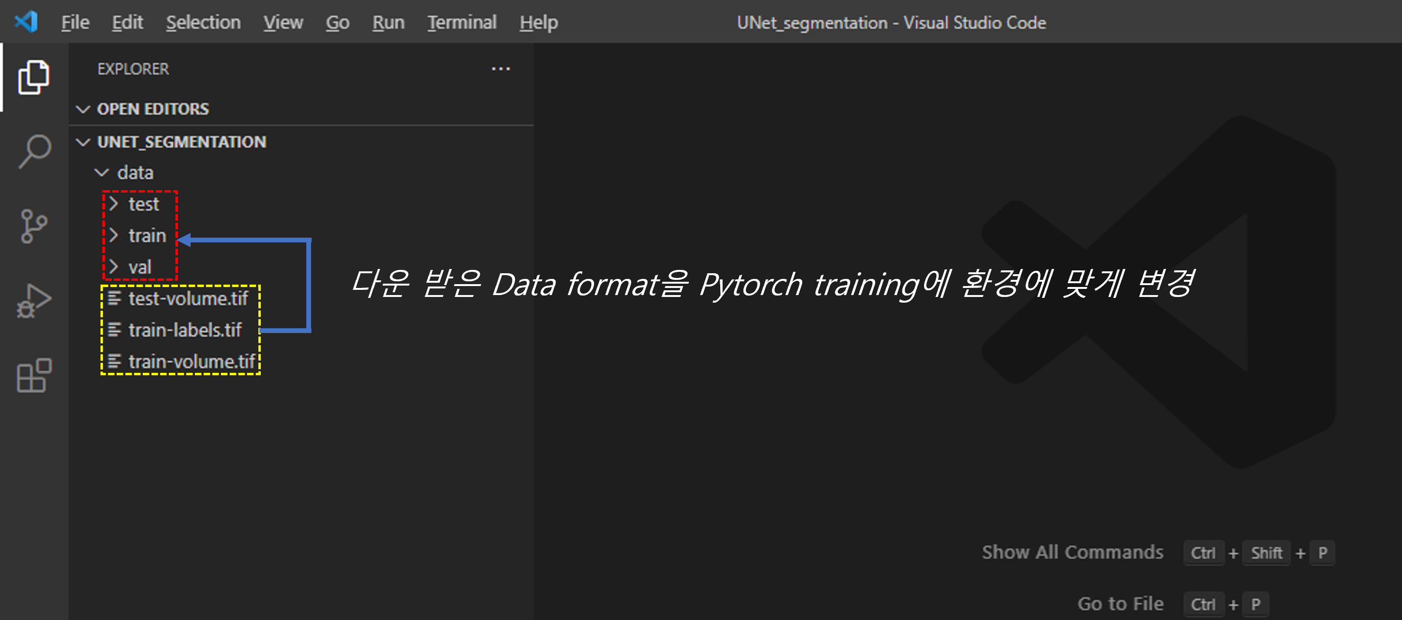Open Explorer more actions ellipsis
The height and width of the screenshot is (620, 1402).
tap(500, 69)
